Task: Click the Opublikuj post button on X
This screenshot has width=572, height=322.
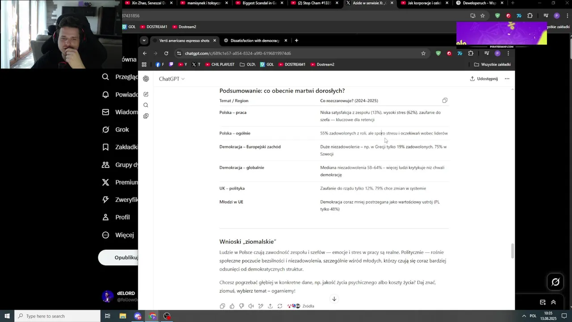Action: coord(118,258)
